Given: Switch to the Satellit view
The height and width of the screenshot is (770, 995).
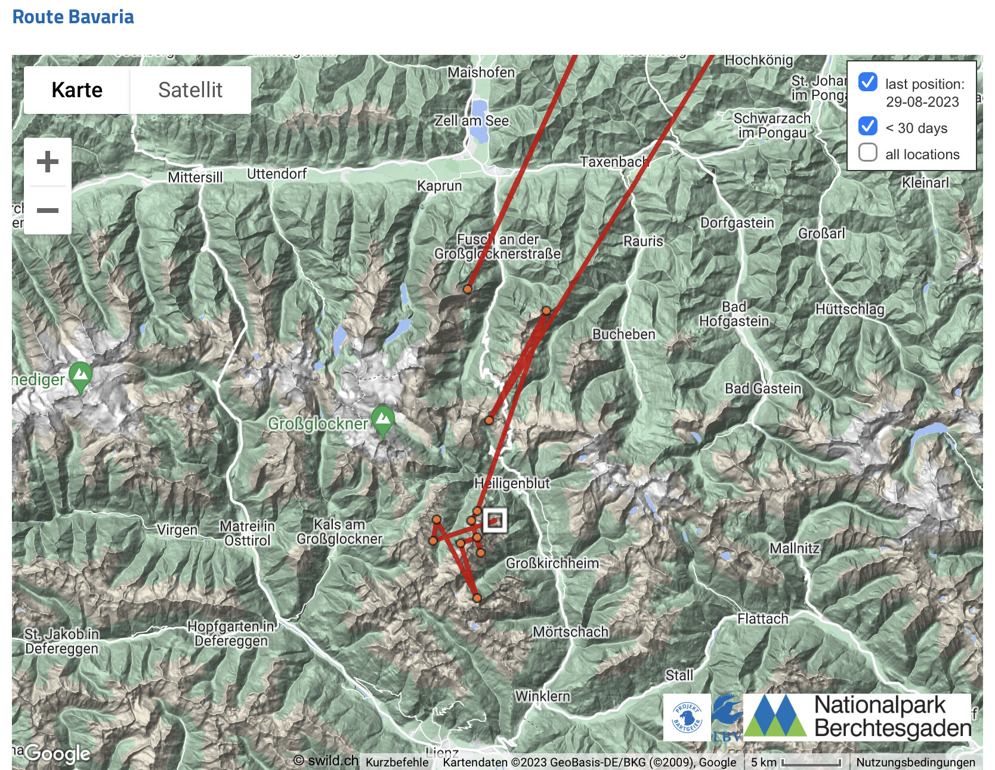Looking at the screenshot, I should click(190, 90).
